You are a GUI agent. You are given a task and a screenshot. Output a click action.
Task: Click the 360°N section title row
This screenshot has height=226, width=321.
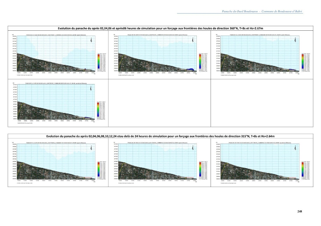(x=160, y=28)
